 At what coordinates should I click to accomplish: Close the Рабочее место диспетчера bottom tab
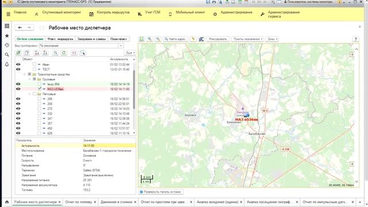60,202
